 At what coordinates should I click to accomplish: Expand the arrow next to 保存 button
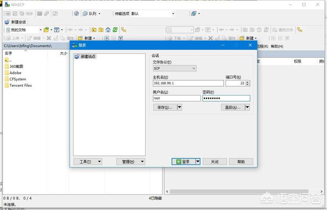(179, 107)
